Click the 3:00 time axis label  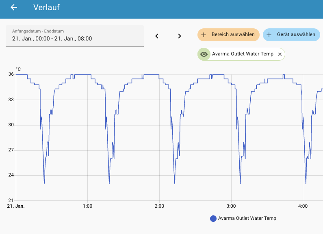tap(231, 206)
